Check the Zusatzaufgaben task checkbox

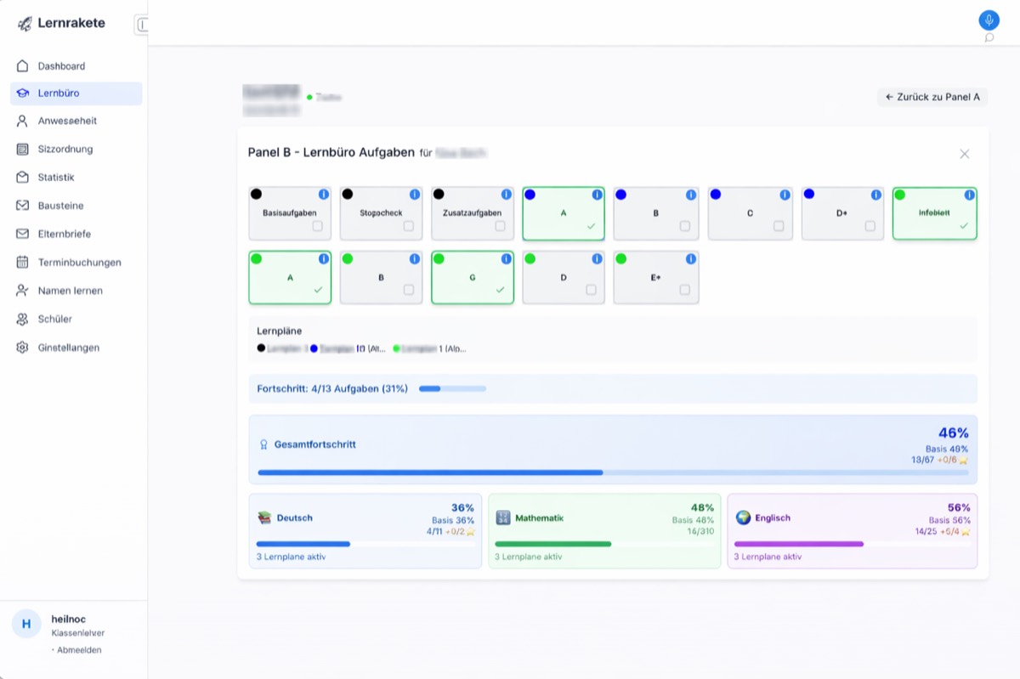tap(500, 226)
